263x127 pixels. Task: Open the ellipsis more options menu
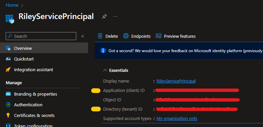[115, 16]
